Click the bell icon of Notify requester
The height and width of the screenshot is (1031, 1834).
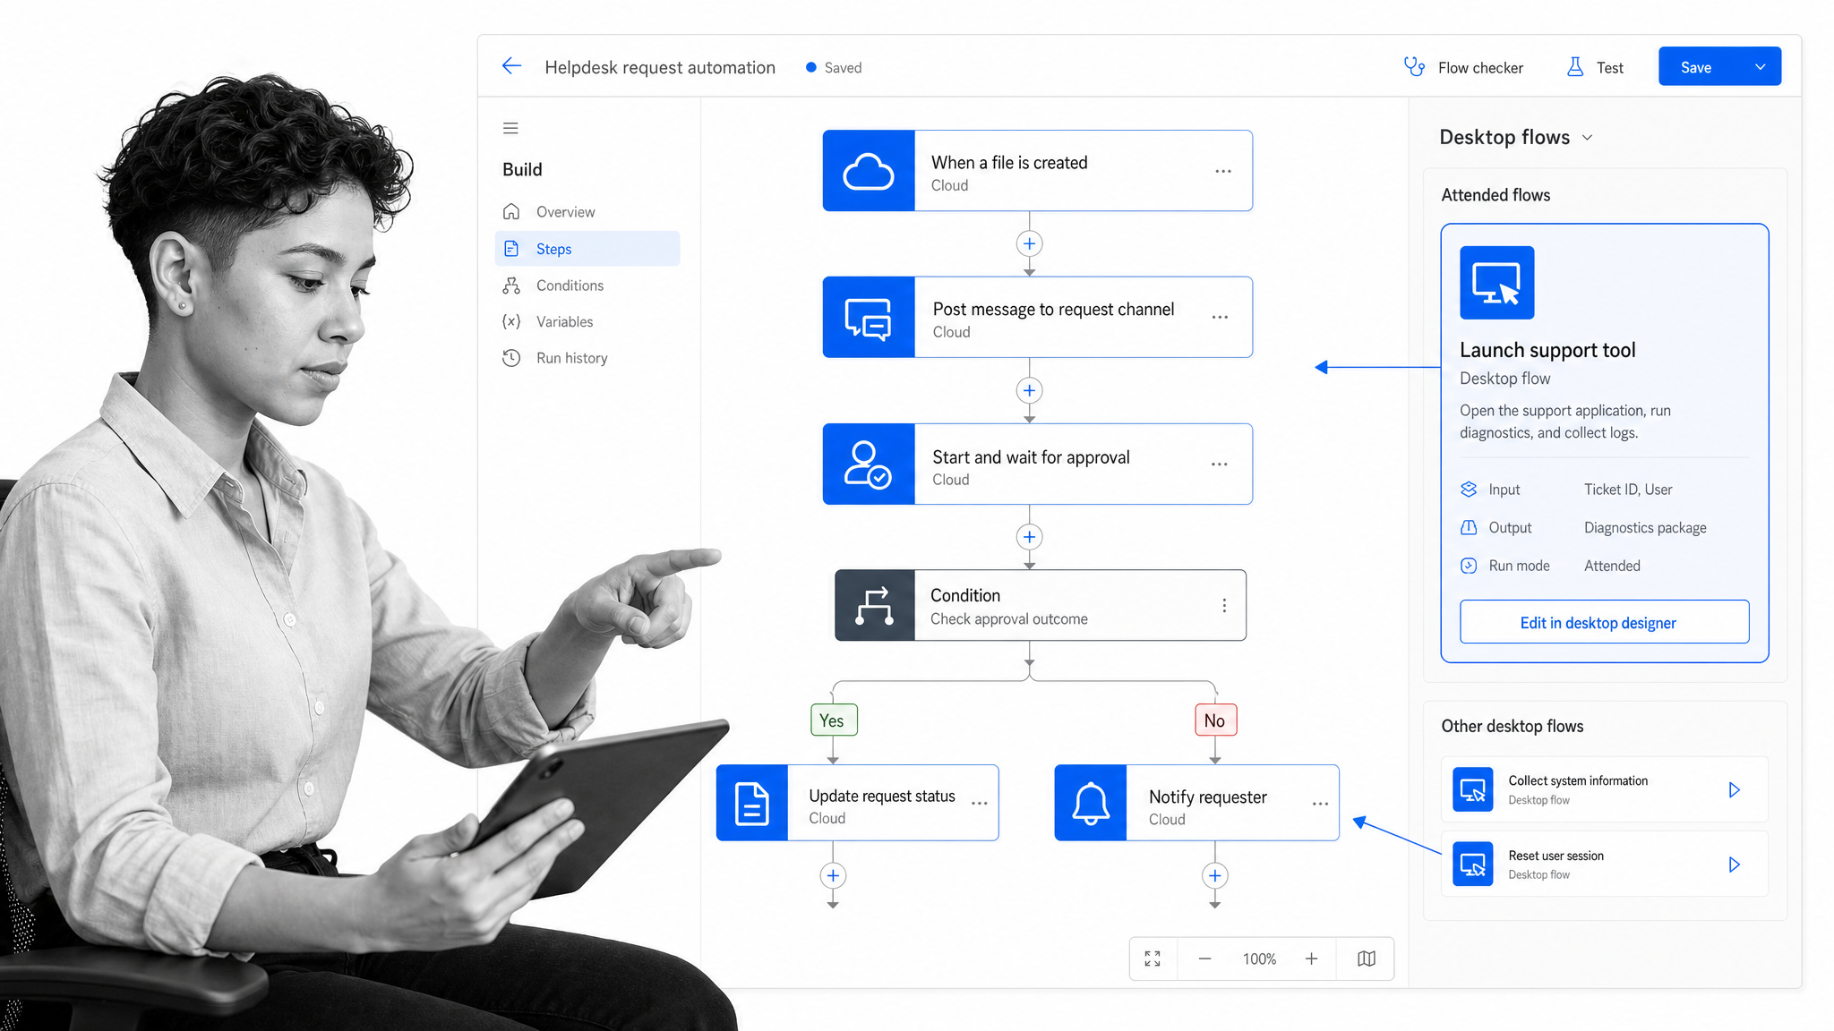point(1091,803)
